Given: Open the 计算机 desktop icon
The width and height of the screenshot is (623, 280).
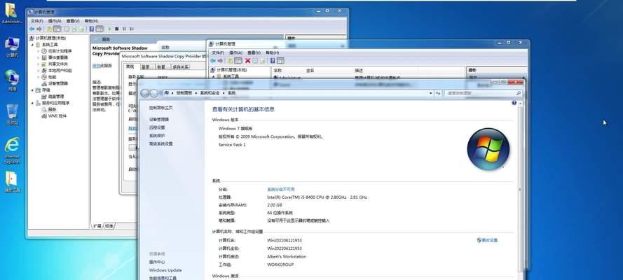Looking at the screenshot, I should pyautogui.click(x=13, y=48).
